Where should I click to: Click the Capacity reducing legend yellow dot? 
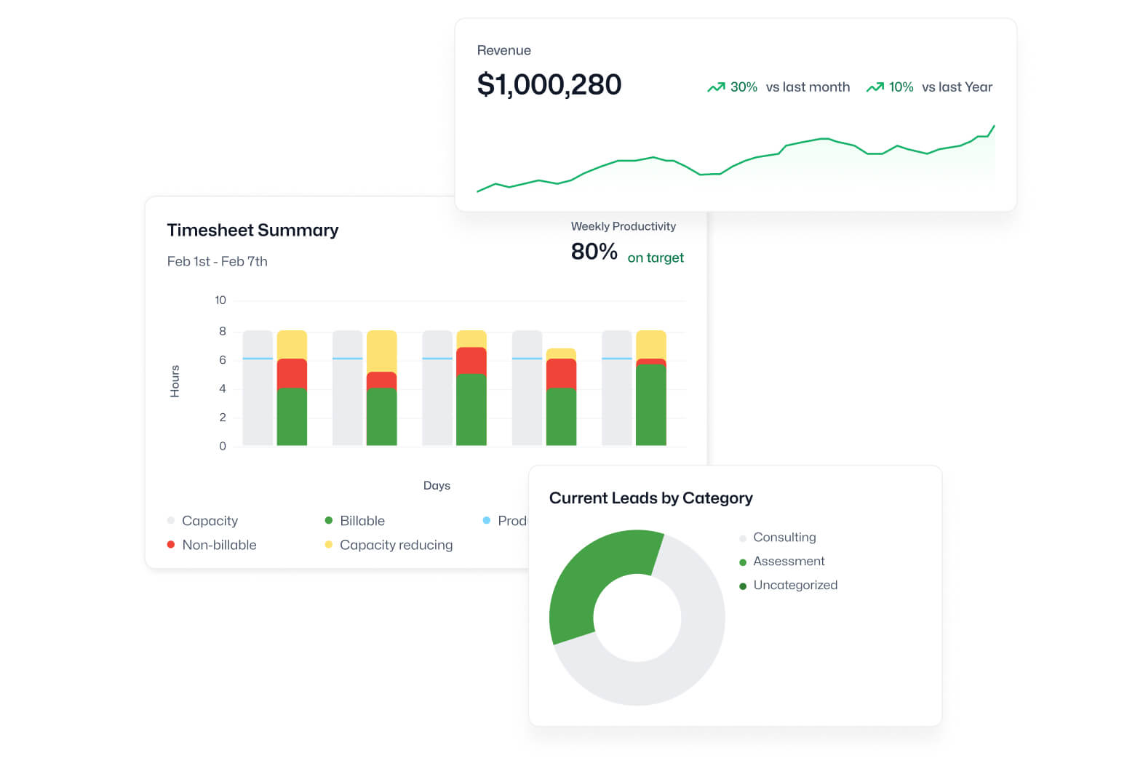tap(329, 545)
